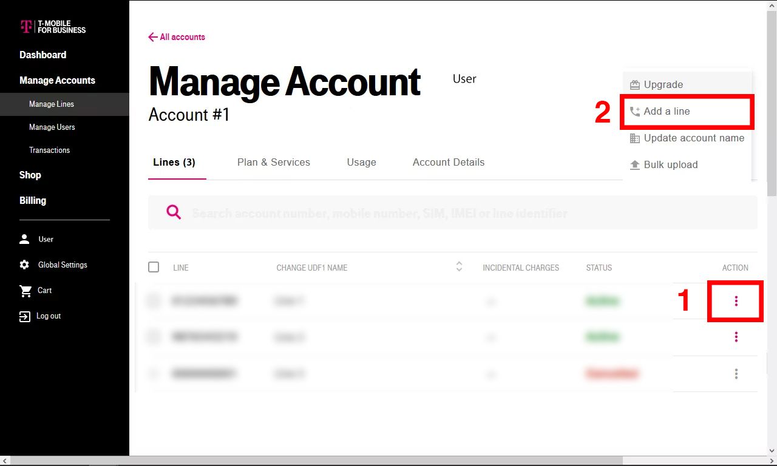This screenshot has height=466, width=777.
Task: Open action menu for first line row
Action: click(736, 301)
